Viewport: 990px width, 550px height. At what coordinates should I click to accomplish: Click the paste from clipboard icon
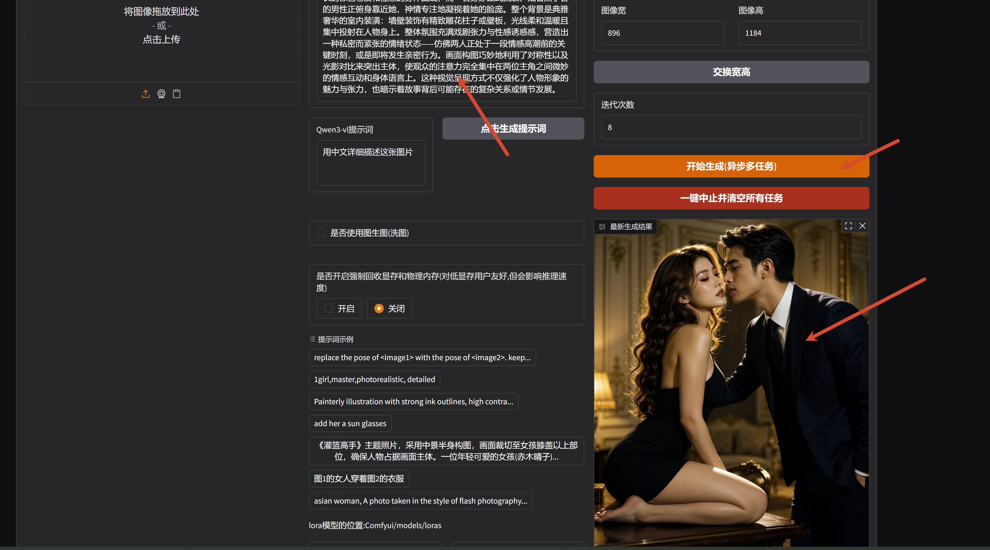coord(177,94)
